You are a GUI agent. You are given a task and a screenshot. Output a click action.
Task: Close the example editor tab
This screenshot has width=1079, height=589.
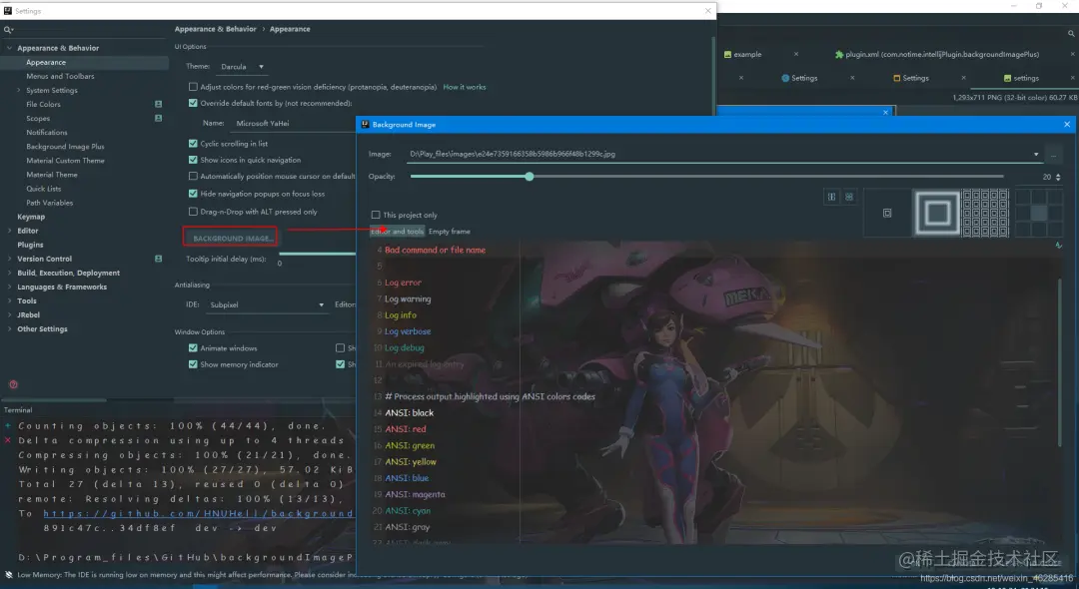coord(796,54)
